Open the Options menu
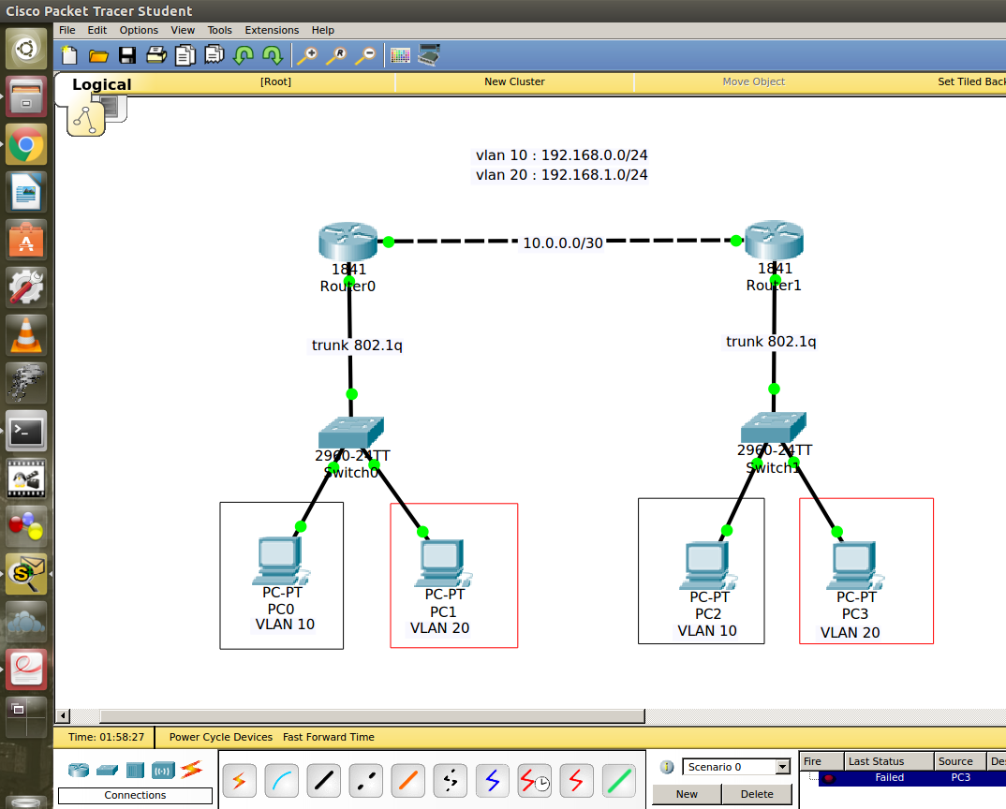 139,30
